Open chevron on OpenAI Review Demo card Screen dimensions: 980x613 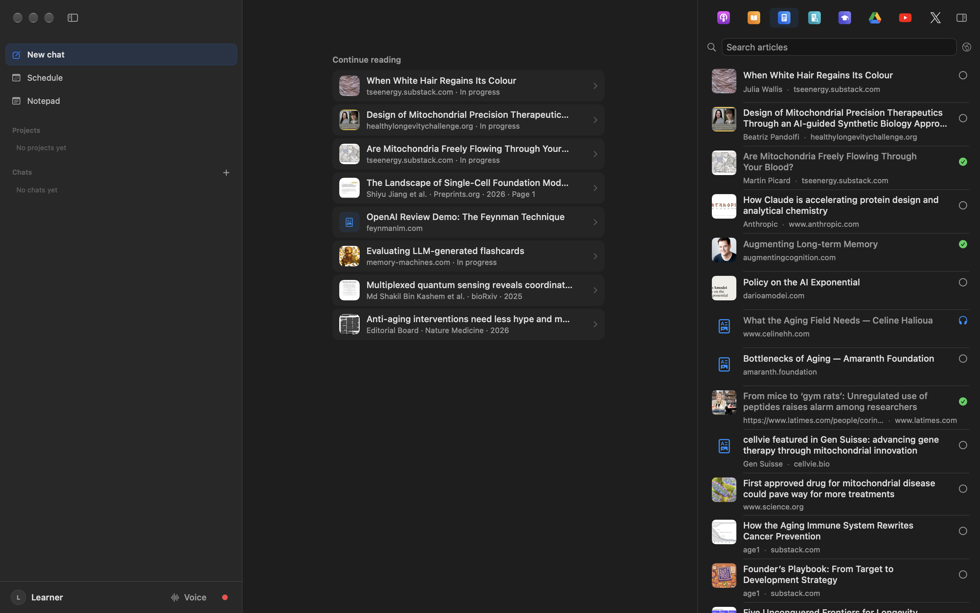click(x=595, y=222)
